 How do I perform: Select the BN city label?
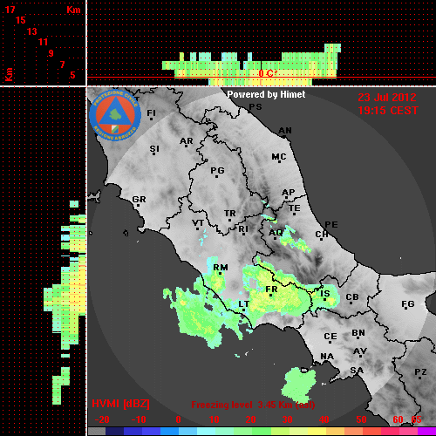358,333
